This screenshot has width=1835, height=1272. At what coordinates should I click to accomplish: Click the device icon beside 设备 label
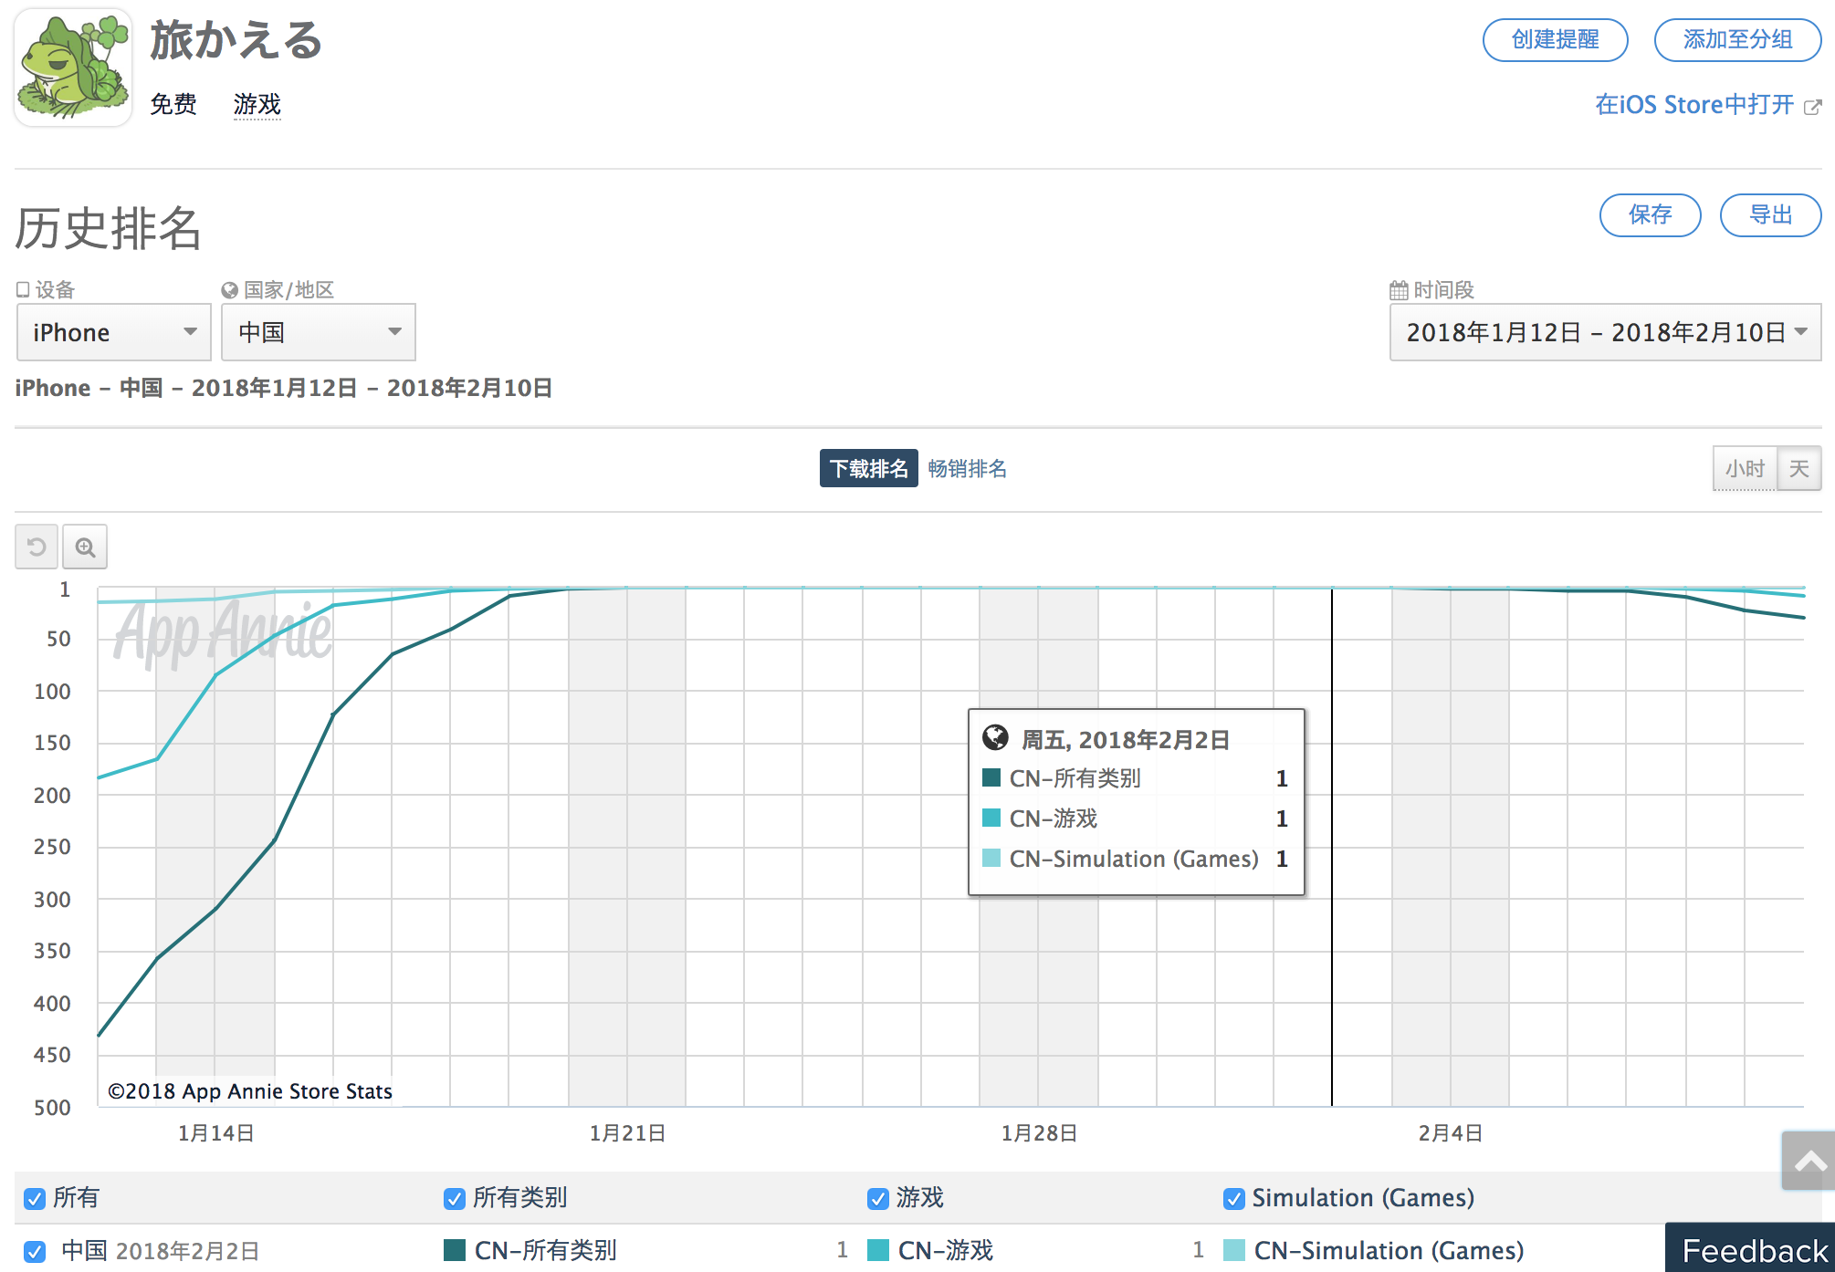(x=23, y=289)
